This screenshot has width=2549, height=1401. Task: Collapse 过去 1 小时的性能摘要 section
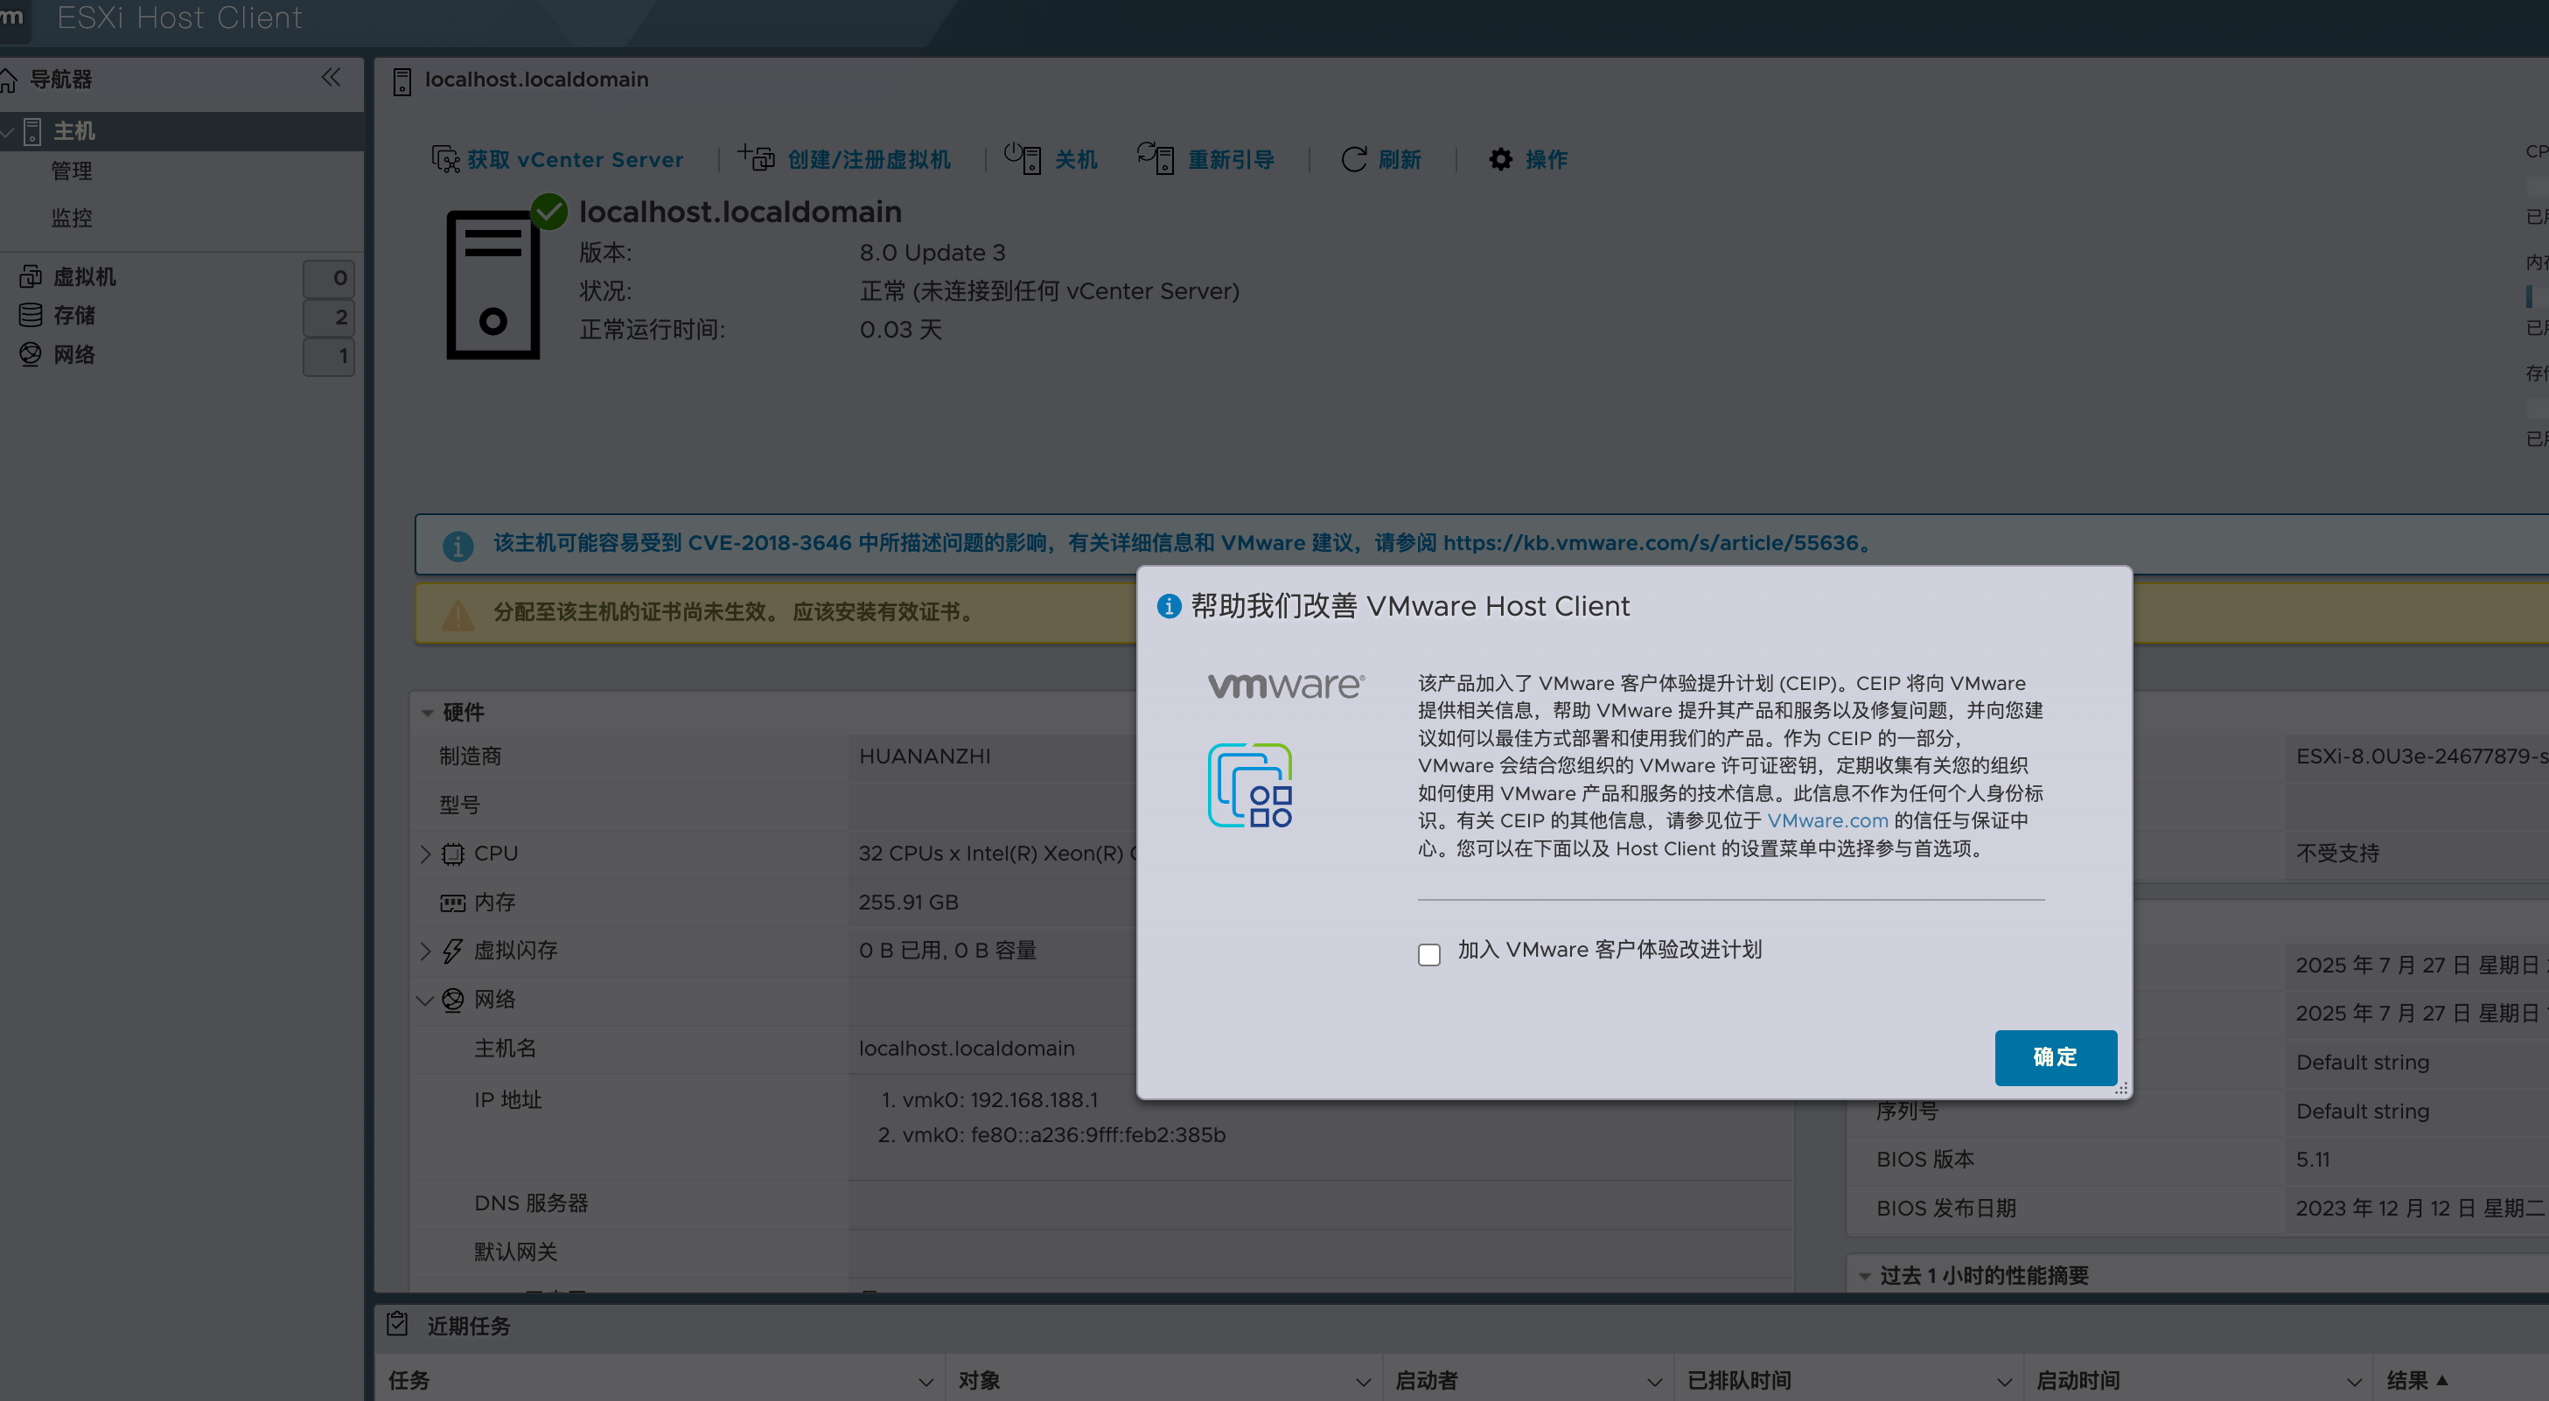pyautogui.click(x=1864, y=1276)
